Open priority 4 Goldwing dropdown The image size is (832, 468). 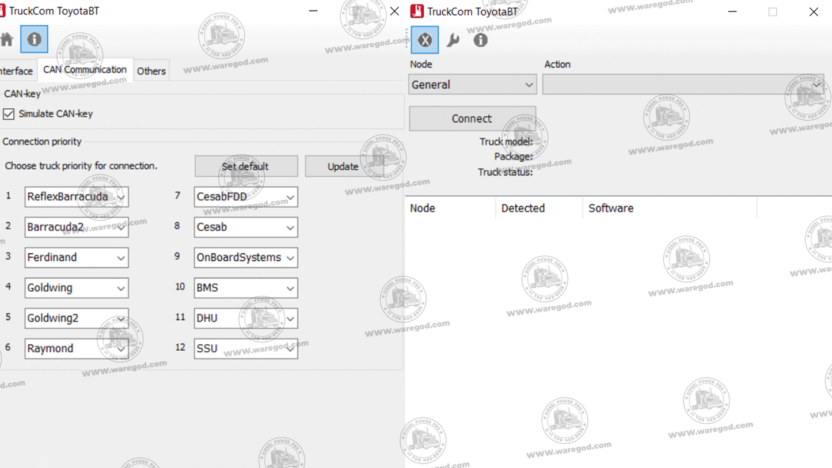pos(77,288)
